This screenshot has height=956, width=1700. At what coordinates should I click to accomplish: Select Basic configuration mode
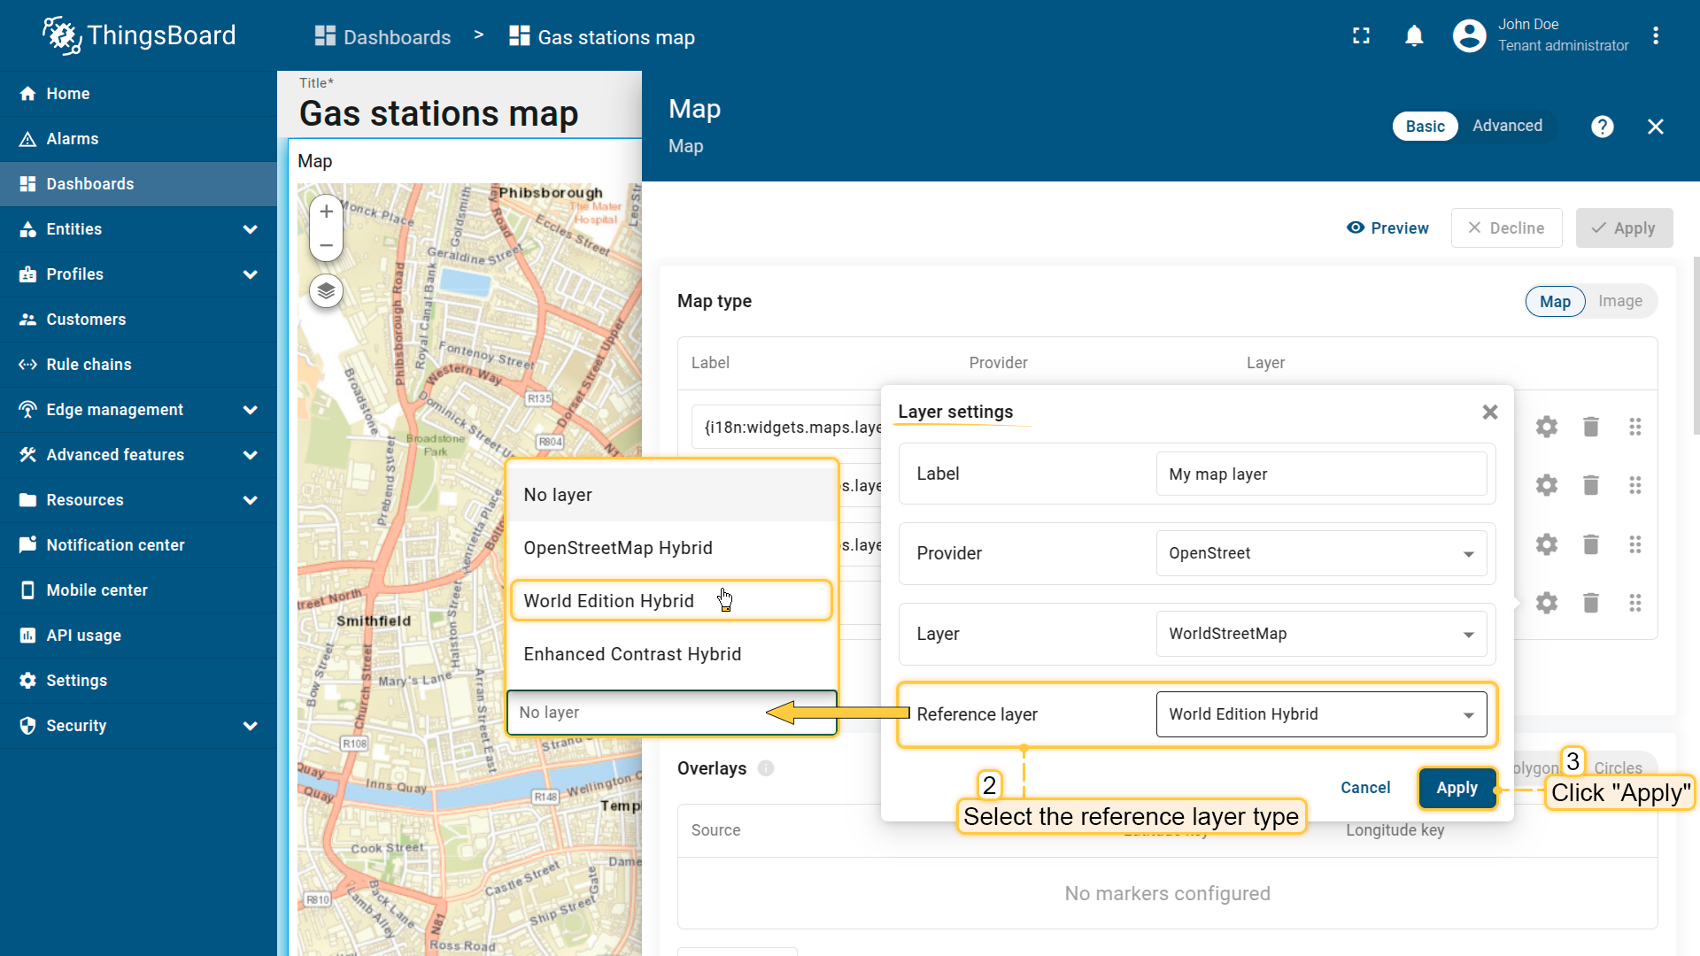pos(1425,127)
